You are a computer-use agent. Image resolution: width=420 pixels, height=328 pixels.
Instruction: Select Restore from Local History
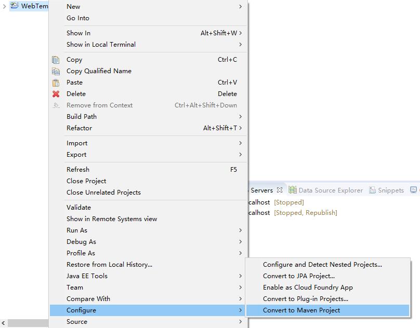click(148, 265)
